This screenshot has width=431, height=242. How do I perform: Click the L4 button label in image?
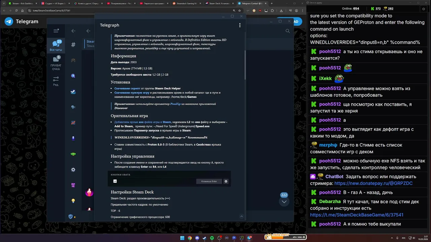(115, 182)
